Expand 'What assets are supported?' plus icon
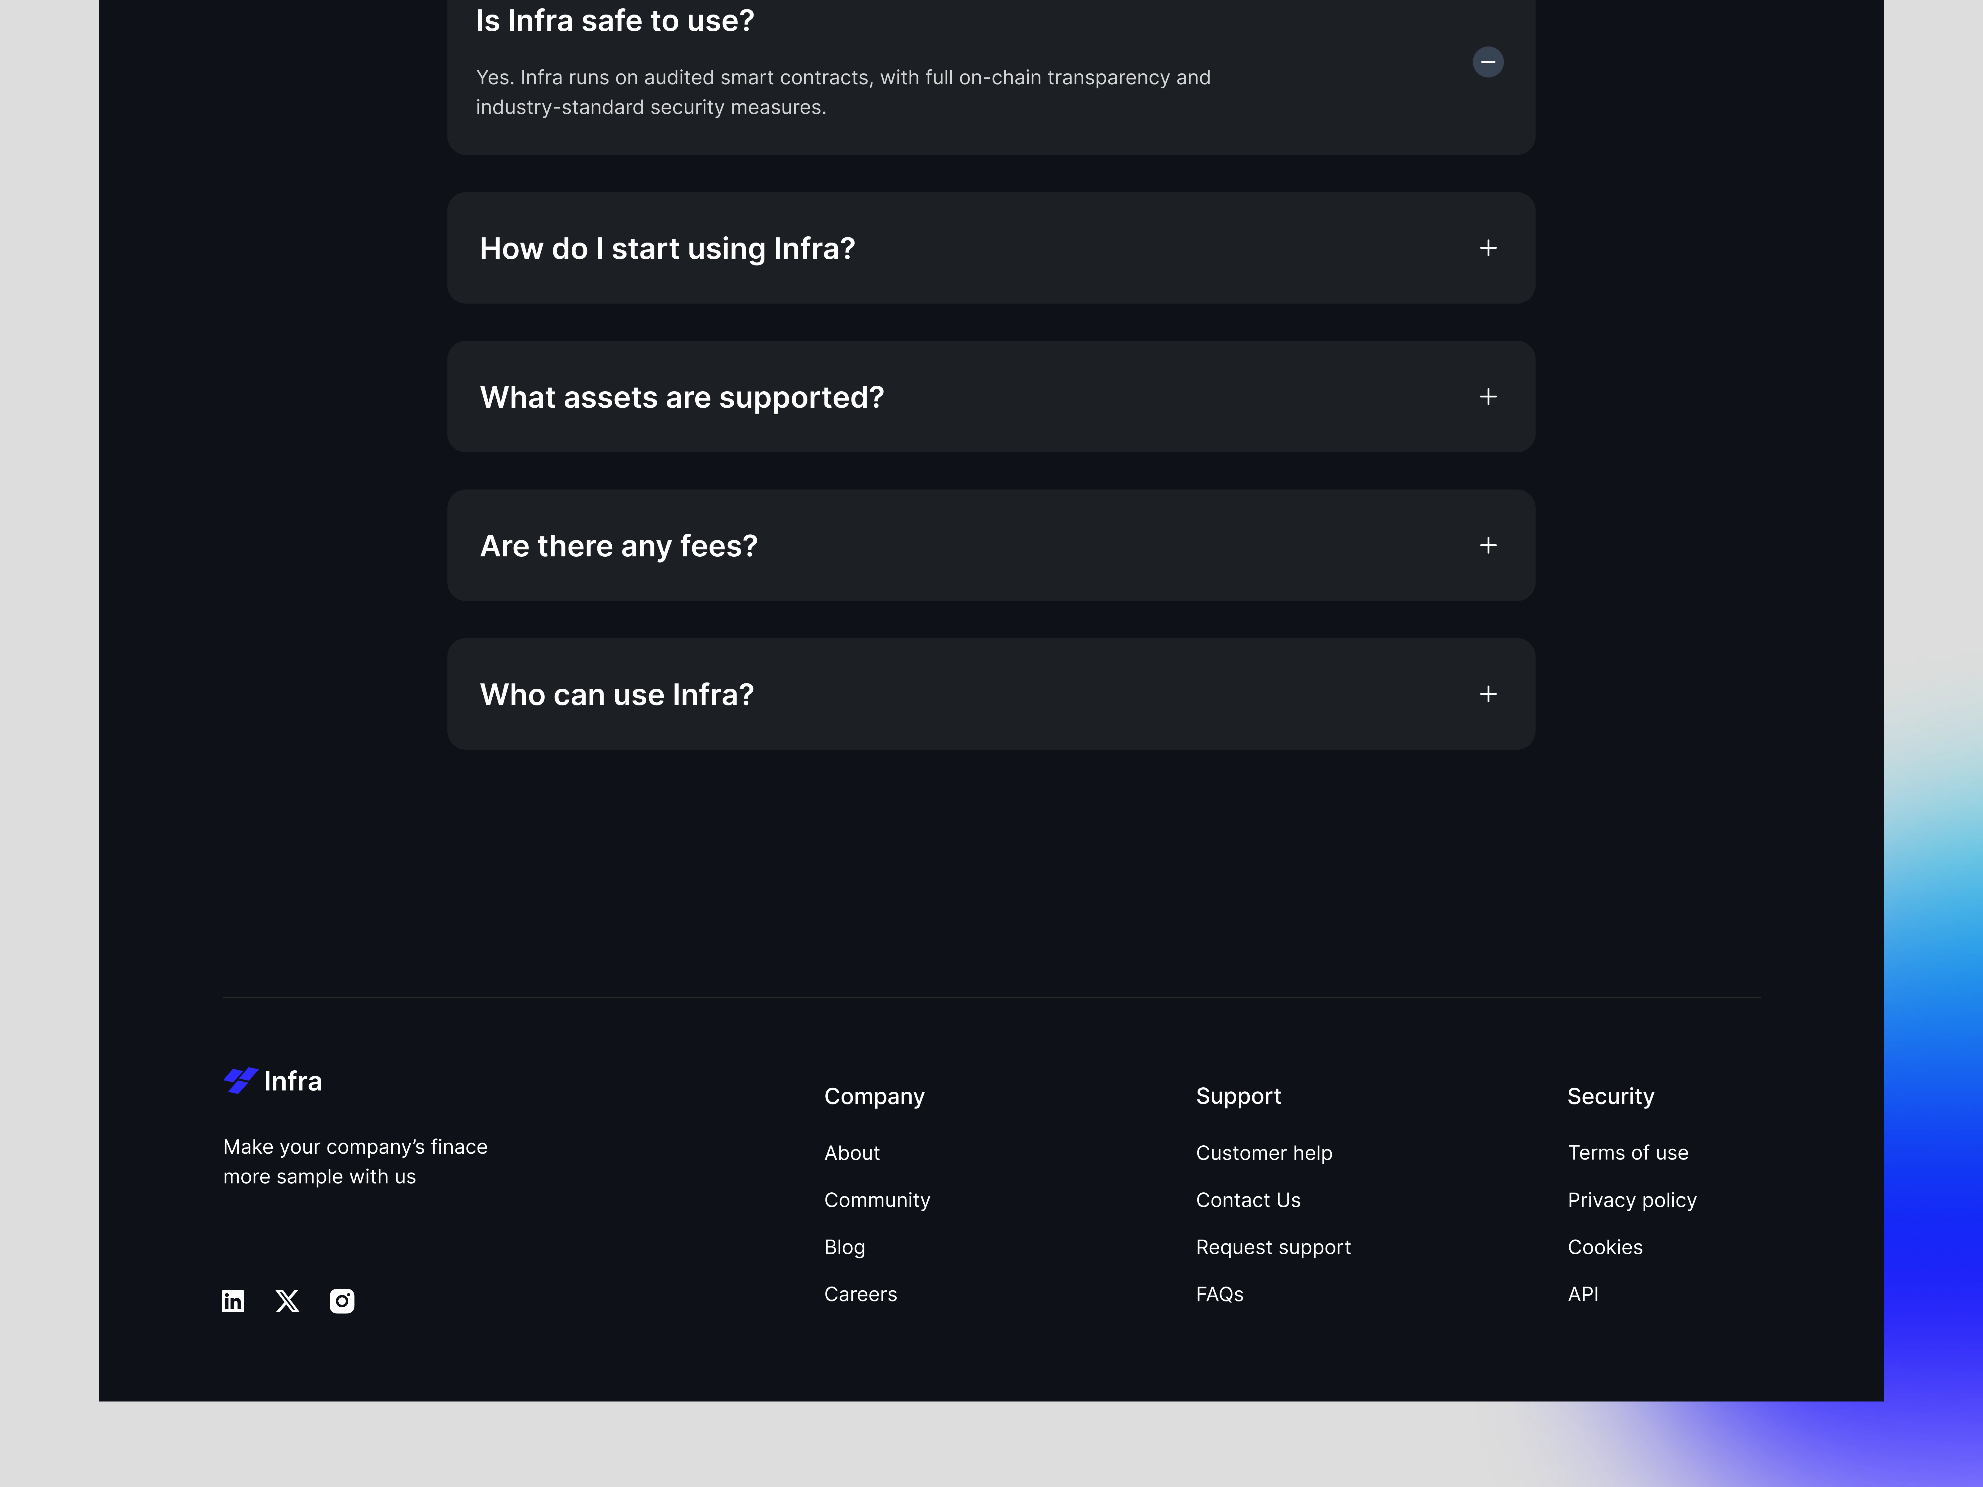This screenshot has width=1983, height=1487. tap(1487, 397)
